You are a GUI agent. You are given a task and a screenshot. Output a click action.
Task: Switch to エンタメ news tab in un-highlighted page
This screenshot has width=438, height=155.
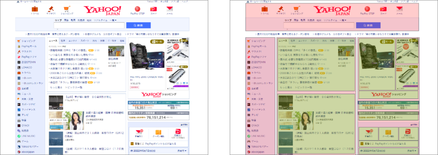point(73,41)
